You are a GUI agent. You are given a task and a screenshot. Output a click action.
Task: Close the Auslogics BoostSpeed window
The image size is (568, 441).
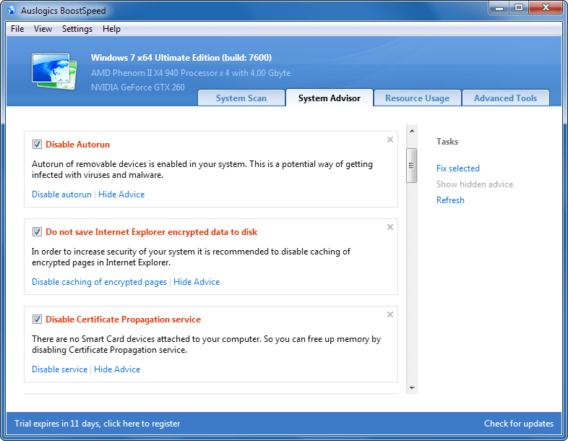click(x=546, y=8)
